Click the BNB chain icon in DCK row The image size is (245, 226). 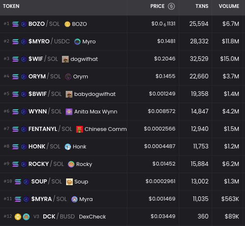18,217
